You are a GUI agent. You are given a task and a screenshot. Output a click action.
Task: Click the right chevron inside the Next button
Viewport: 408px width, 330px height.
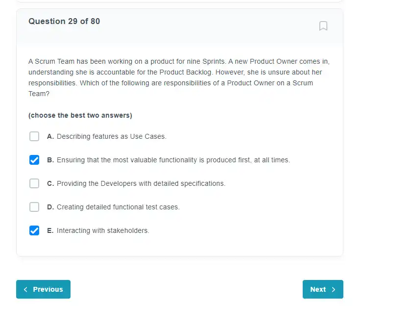coord(334,289)
